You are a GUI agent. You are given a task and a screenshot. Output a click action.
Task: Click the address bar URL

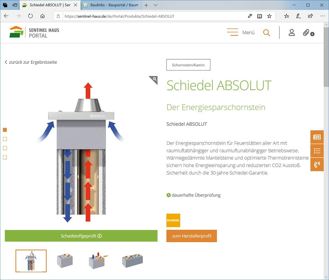[120, 16]
